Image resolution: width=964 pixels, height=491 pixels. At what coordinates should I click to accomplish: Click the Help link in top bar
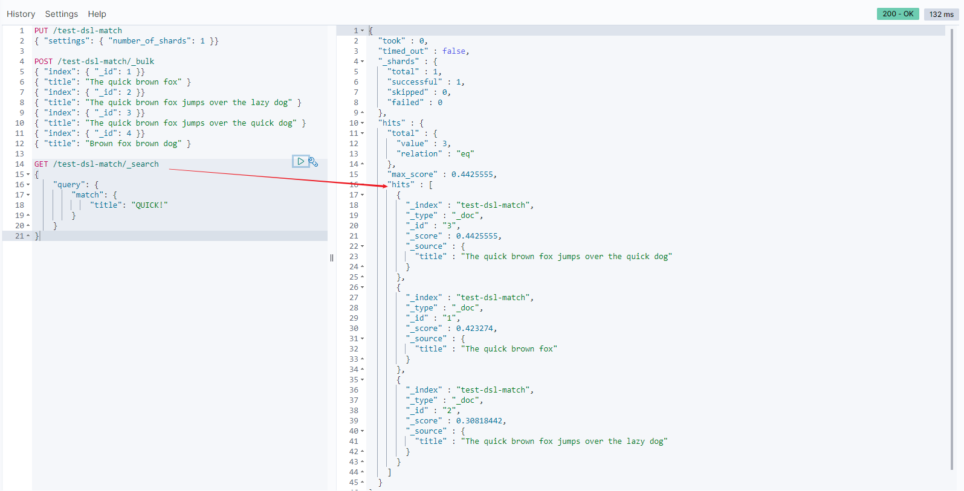[97, 14]
